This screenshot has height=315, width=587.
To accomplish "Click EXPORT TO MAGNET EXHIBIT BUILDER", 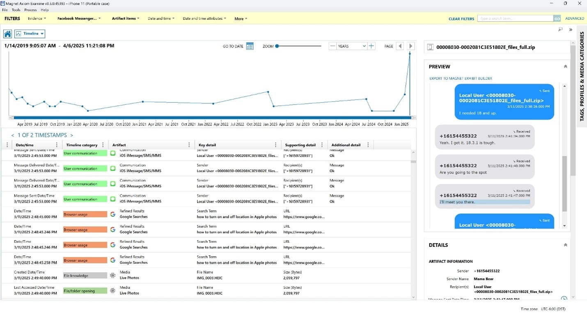I will (x=461, y=78).
